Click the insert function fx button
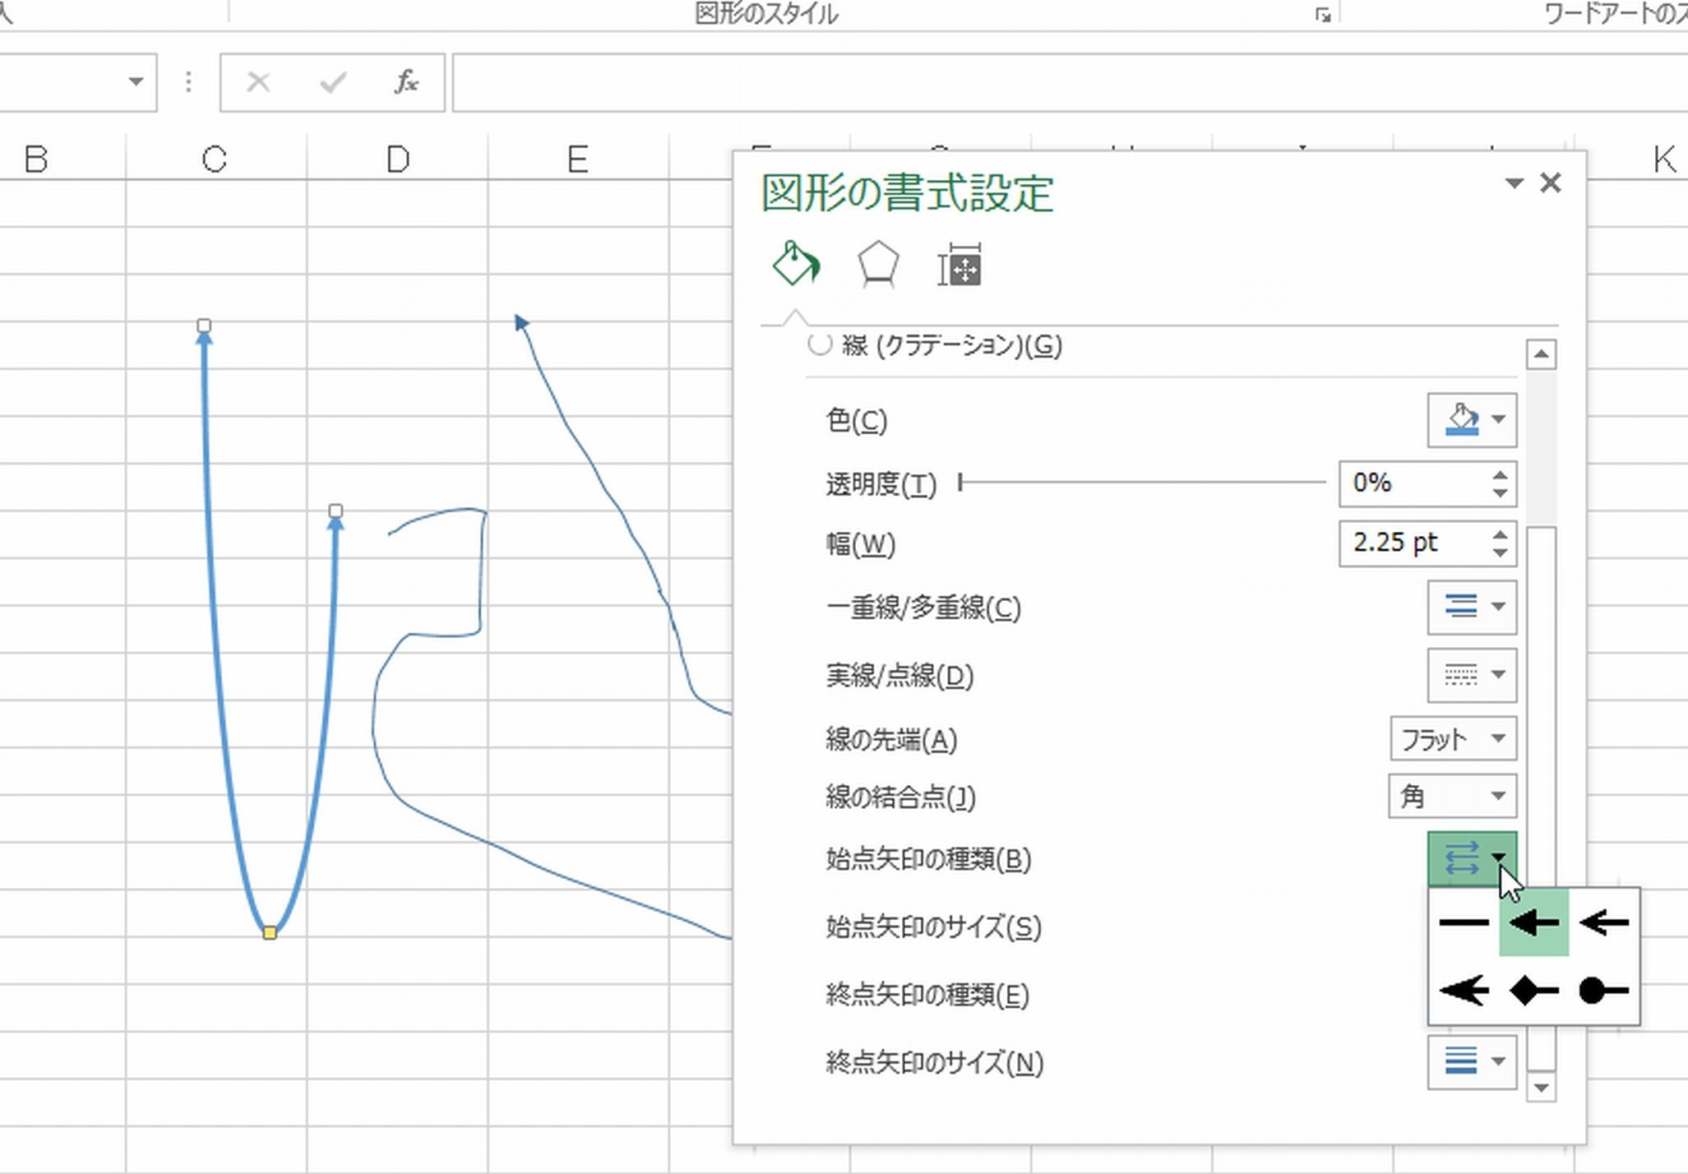 click(406, 82)
